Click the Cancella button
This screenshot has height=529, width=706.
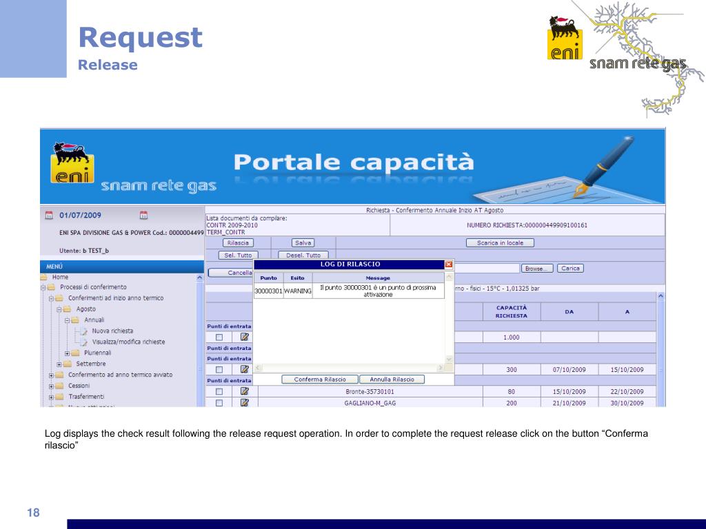click(x=230, y=273)
